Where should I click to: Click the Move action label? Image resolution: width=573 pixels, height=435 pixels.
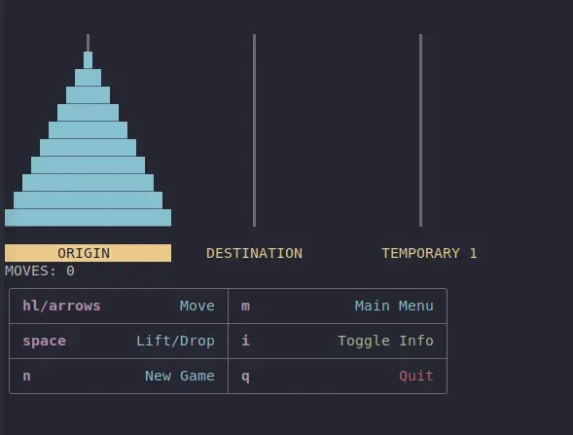(197, 306)
